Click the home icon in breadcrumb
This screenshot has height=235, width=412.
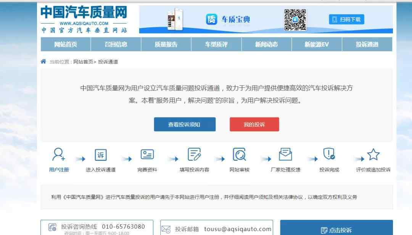(x=43, y=61)
